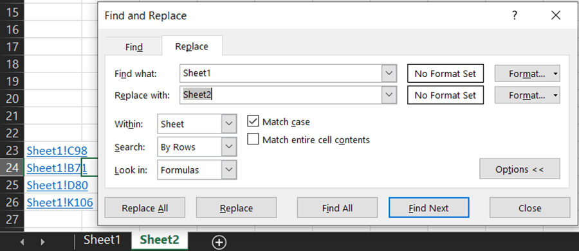The image size is (579, 251).
Task: Click the Find All button
Action: click(337, 208)
